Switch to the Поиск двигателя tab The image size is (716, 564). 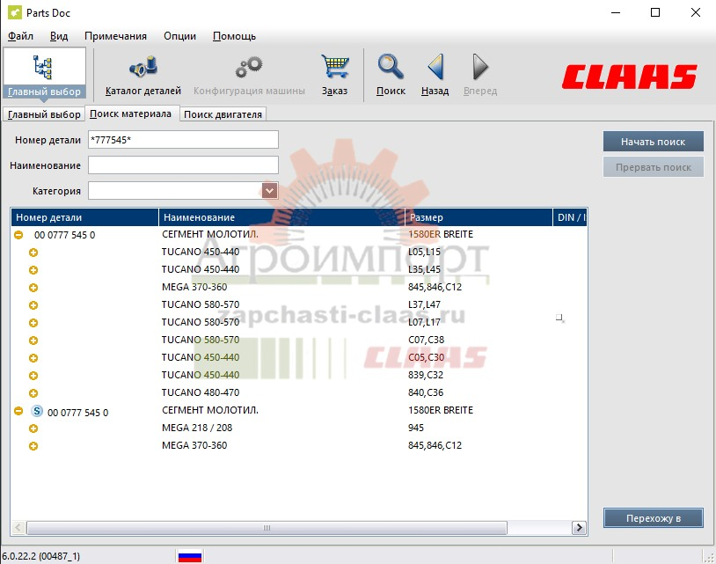223,114
